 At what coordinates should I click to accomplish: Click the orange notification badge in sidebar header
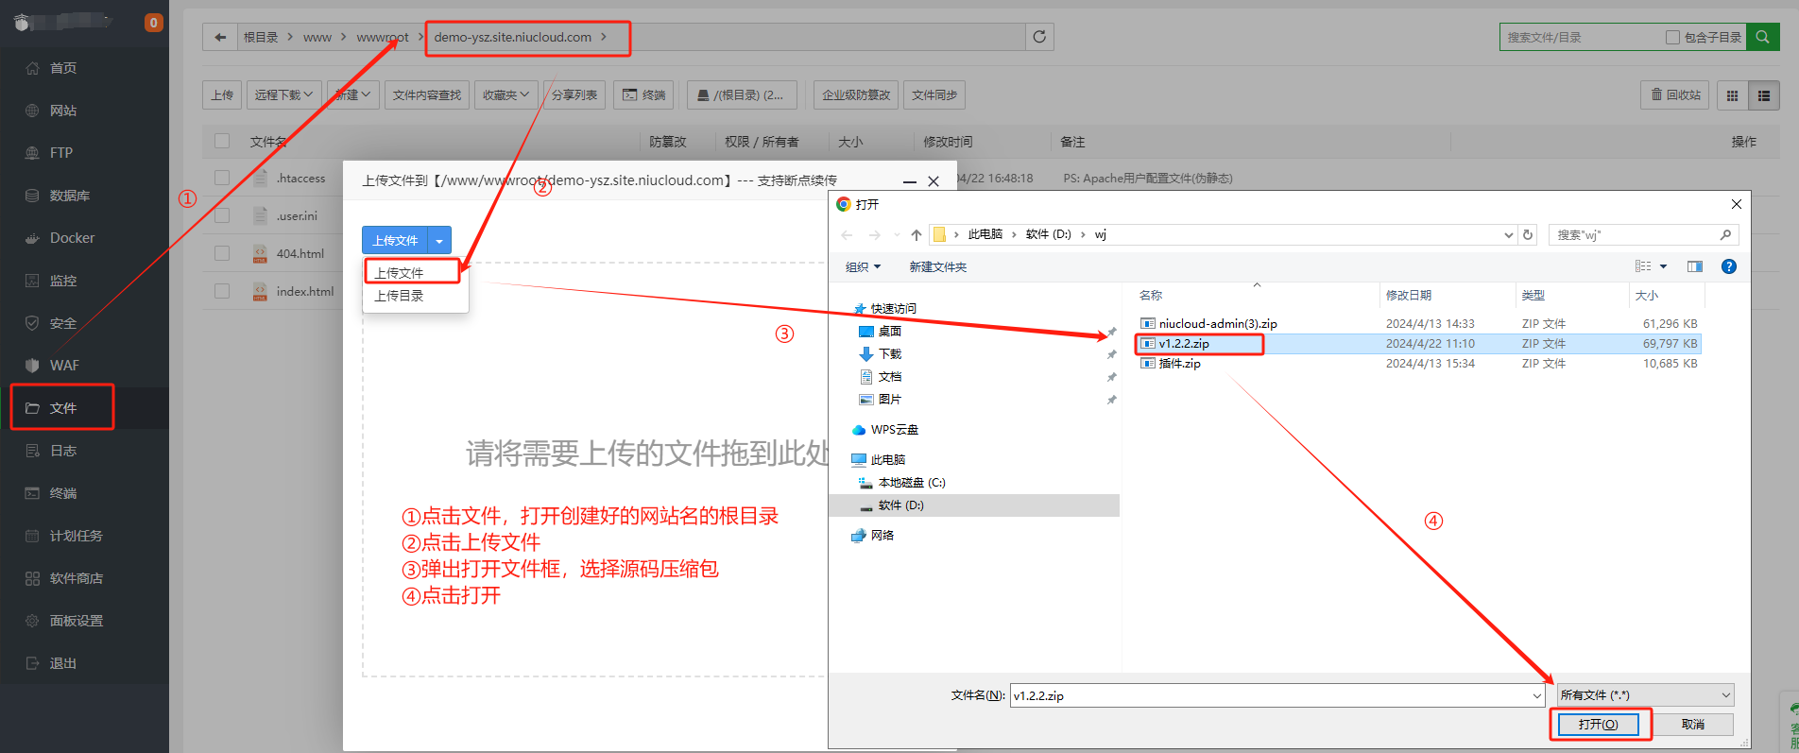click(x=153, y=23)
